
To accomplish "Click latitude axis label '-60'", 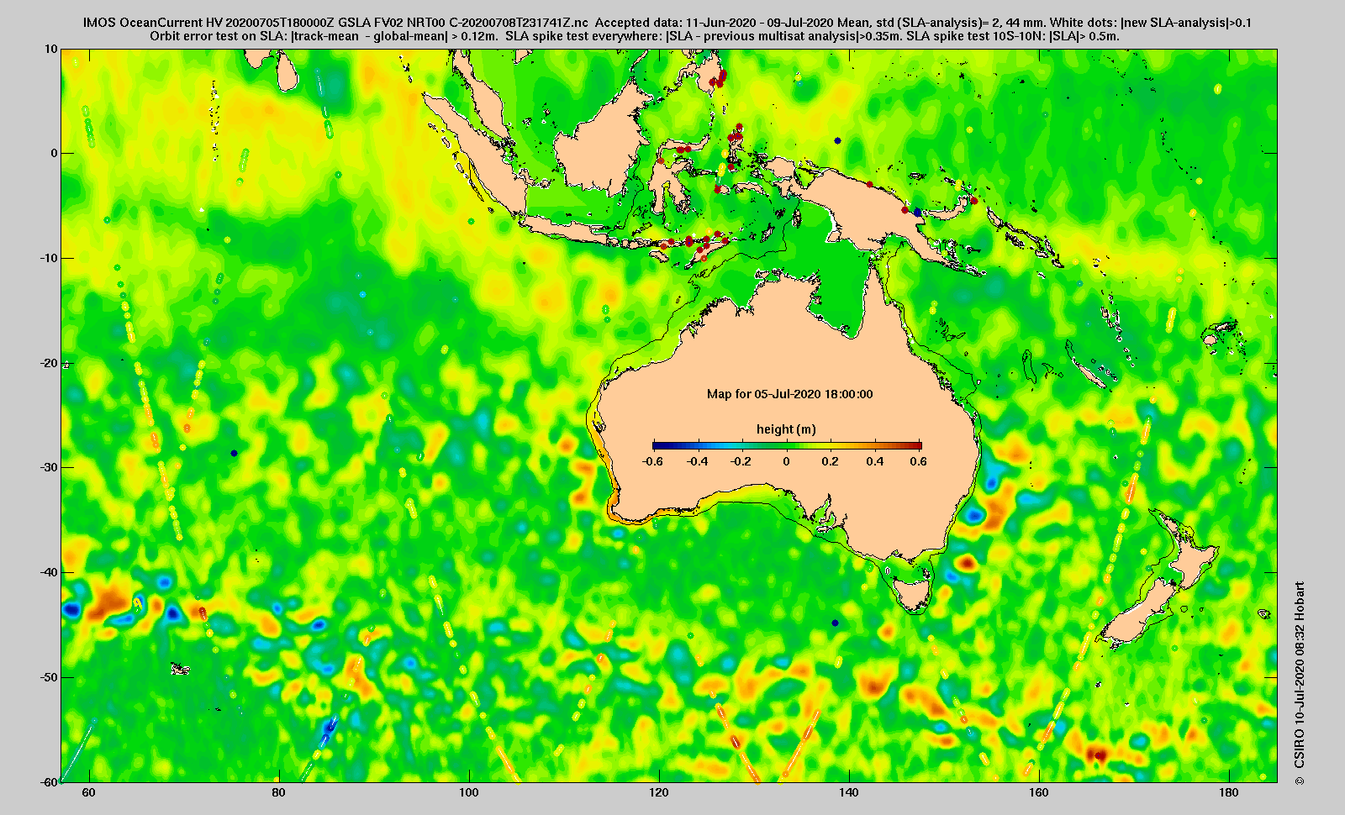I will (50, 781).
